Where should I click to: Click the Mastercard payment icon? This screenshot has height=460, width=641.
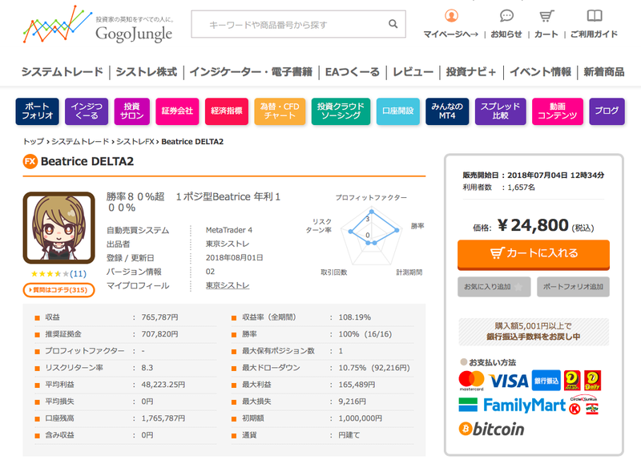click(471, 381)
